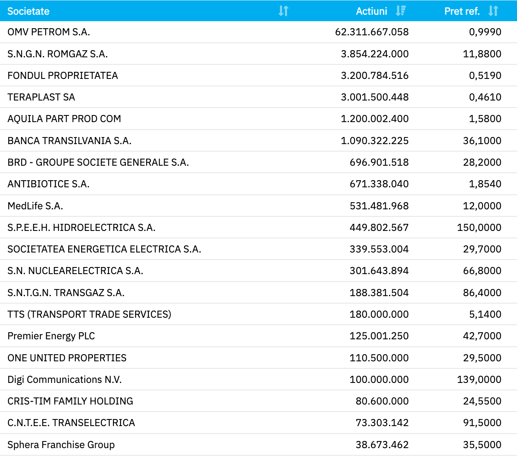Click the Pret ref. header label
Screen dimensions: 517x456
click(462, 11)
